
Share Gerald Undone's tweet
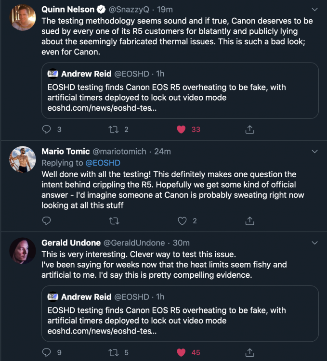coord(249,352)
